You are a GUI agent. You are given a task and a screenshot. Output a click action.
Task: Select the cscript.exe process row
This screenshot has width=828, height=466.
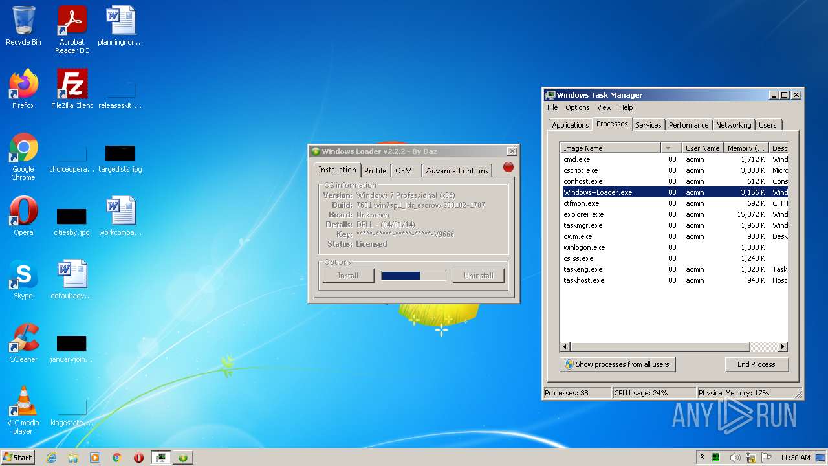pos(674,170)
